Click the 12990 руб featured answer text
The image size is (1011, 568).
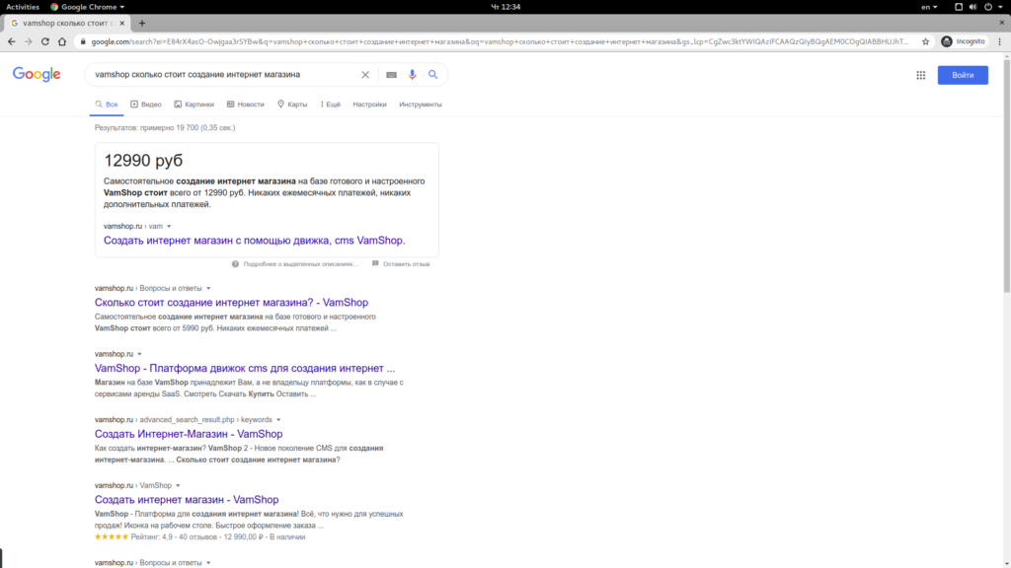143,161
